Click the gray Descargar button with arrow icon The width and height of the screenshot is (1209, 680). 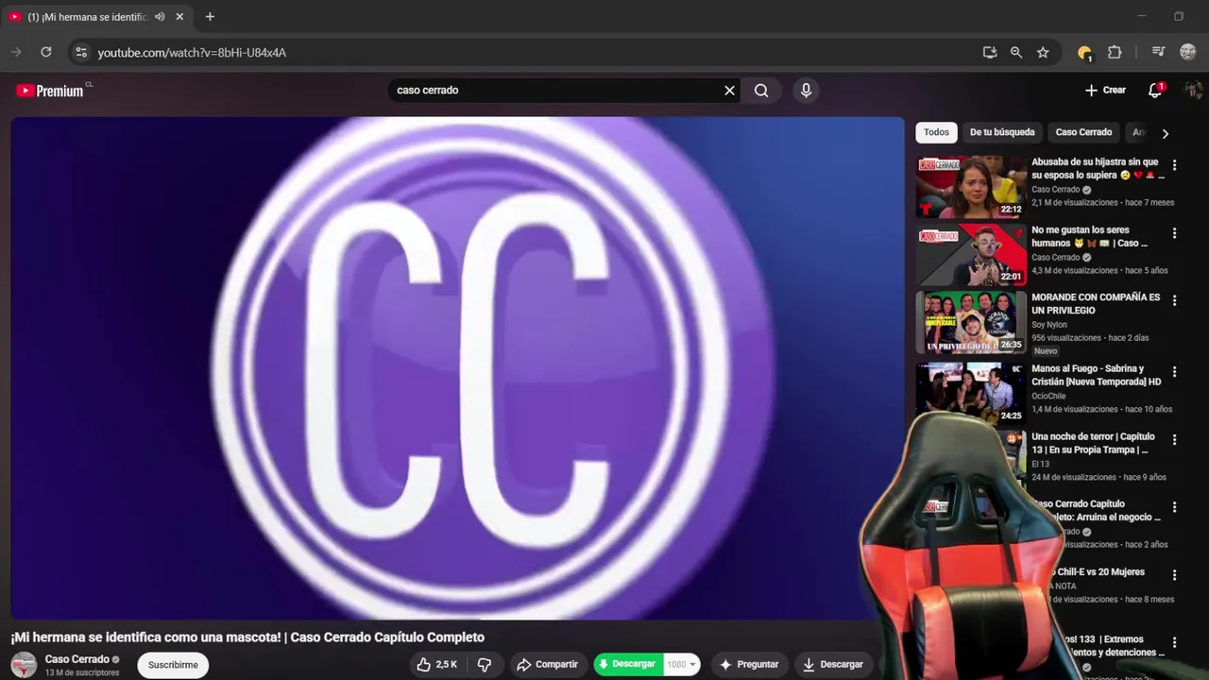tap(833, 664)
